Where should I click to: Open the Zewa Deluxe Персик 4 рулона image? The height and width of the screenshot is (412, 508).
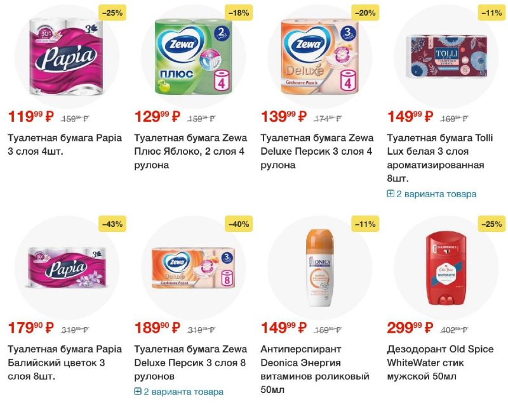(319, 56)
